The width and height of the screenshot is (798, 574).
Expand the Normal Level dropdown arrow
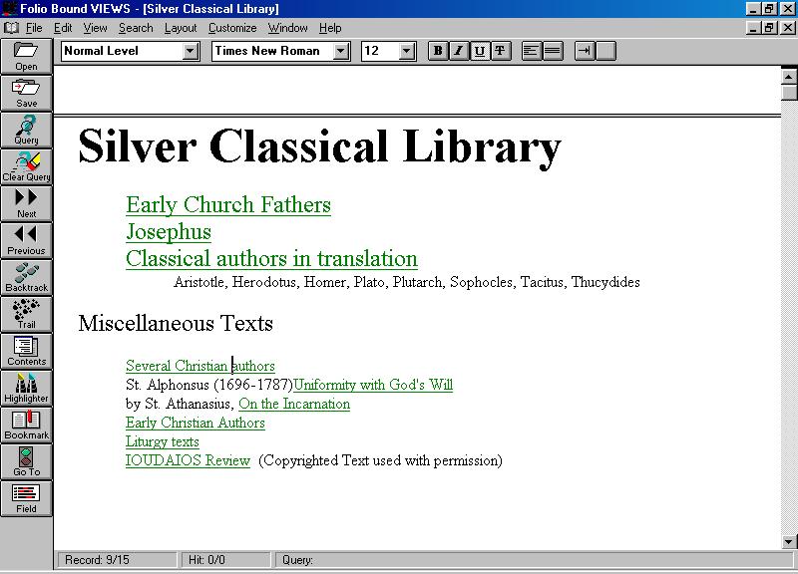191,51
